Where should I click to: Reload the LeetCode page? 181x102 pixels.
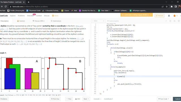(6, 7)
